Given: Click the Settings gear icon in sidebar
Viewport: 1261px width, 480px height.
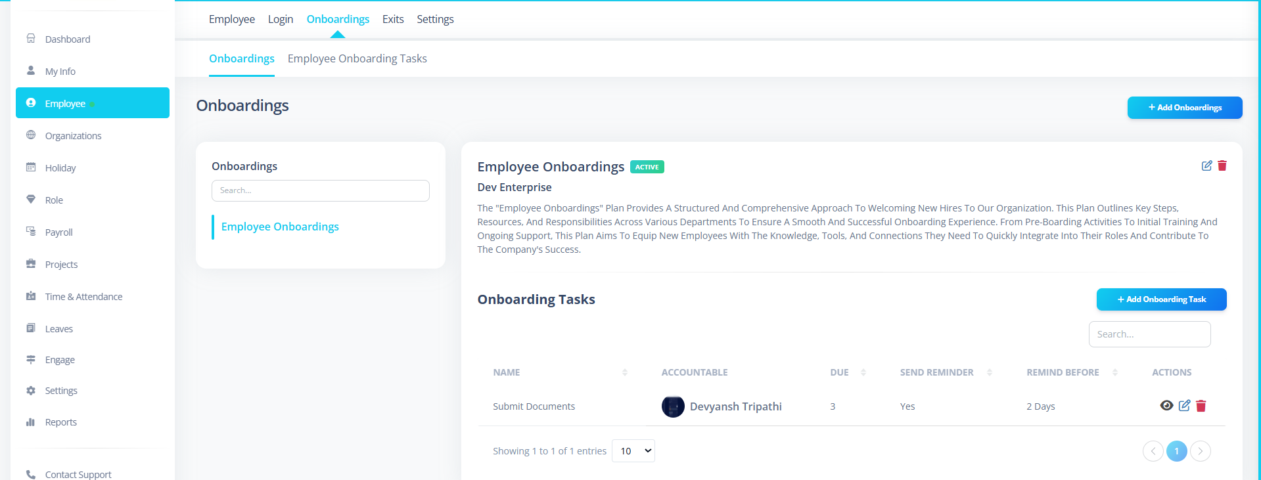Looking at the screenshot, I should (x=31, y=390).
